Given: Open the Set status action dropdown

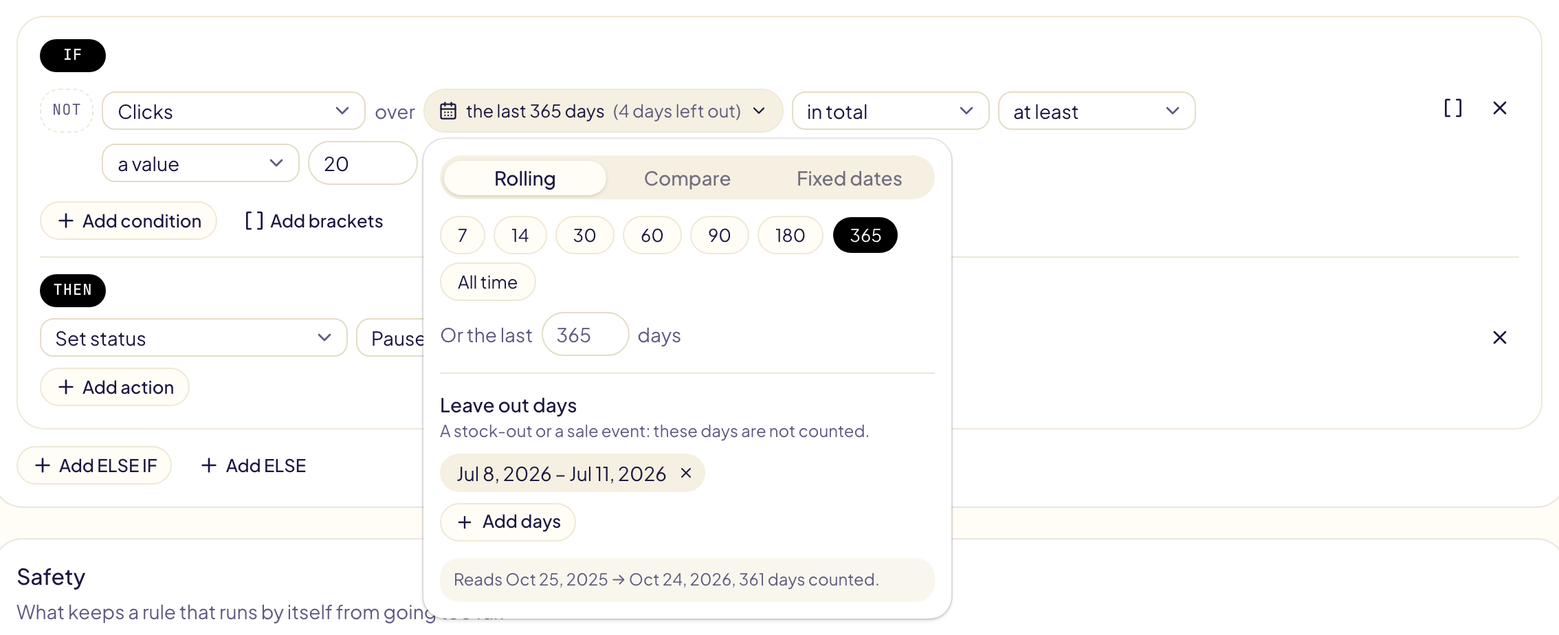Looking at the screenshot, I should click(x=194, y=338).
